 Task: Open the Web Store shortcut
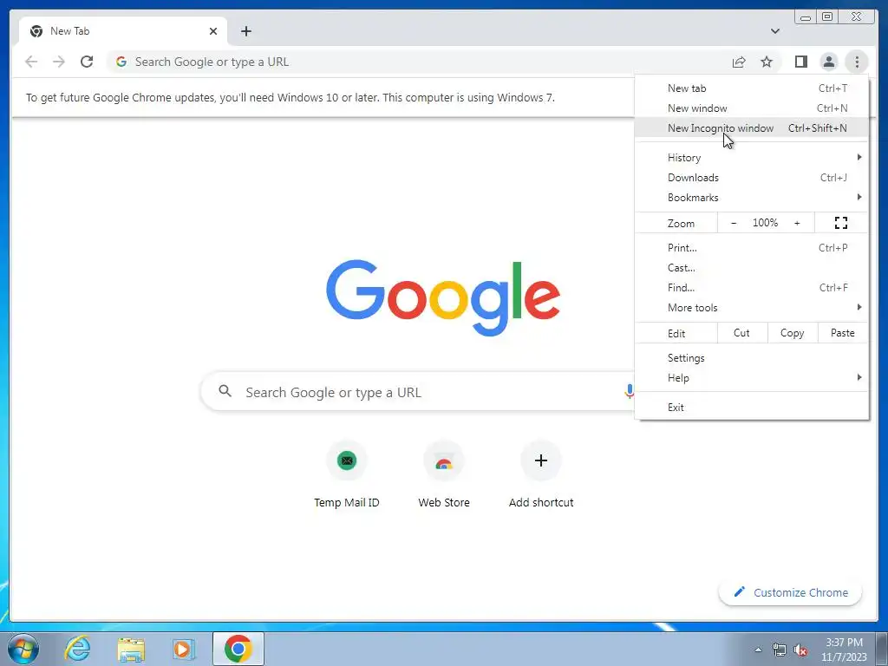(444, 474)
